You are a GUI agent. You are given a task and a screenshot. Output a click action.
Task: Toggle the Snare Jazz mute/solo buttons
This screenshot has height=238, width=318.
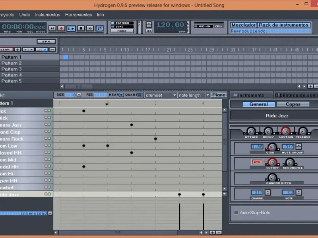click(x=48, y=125)
